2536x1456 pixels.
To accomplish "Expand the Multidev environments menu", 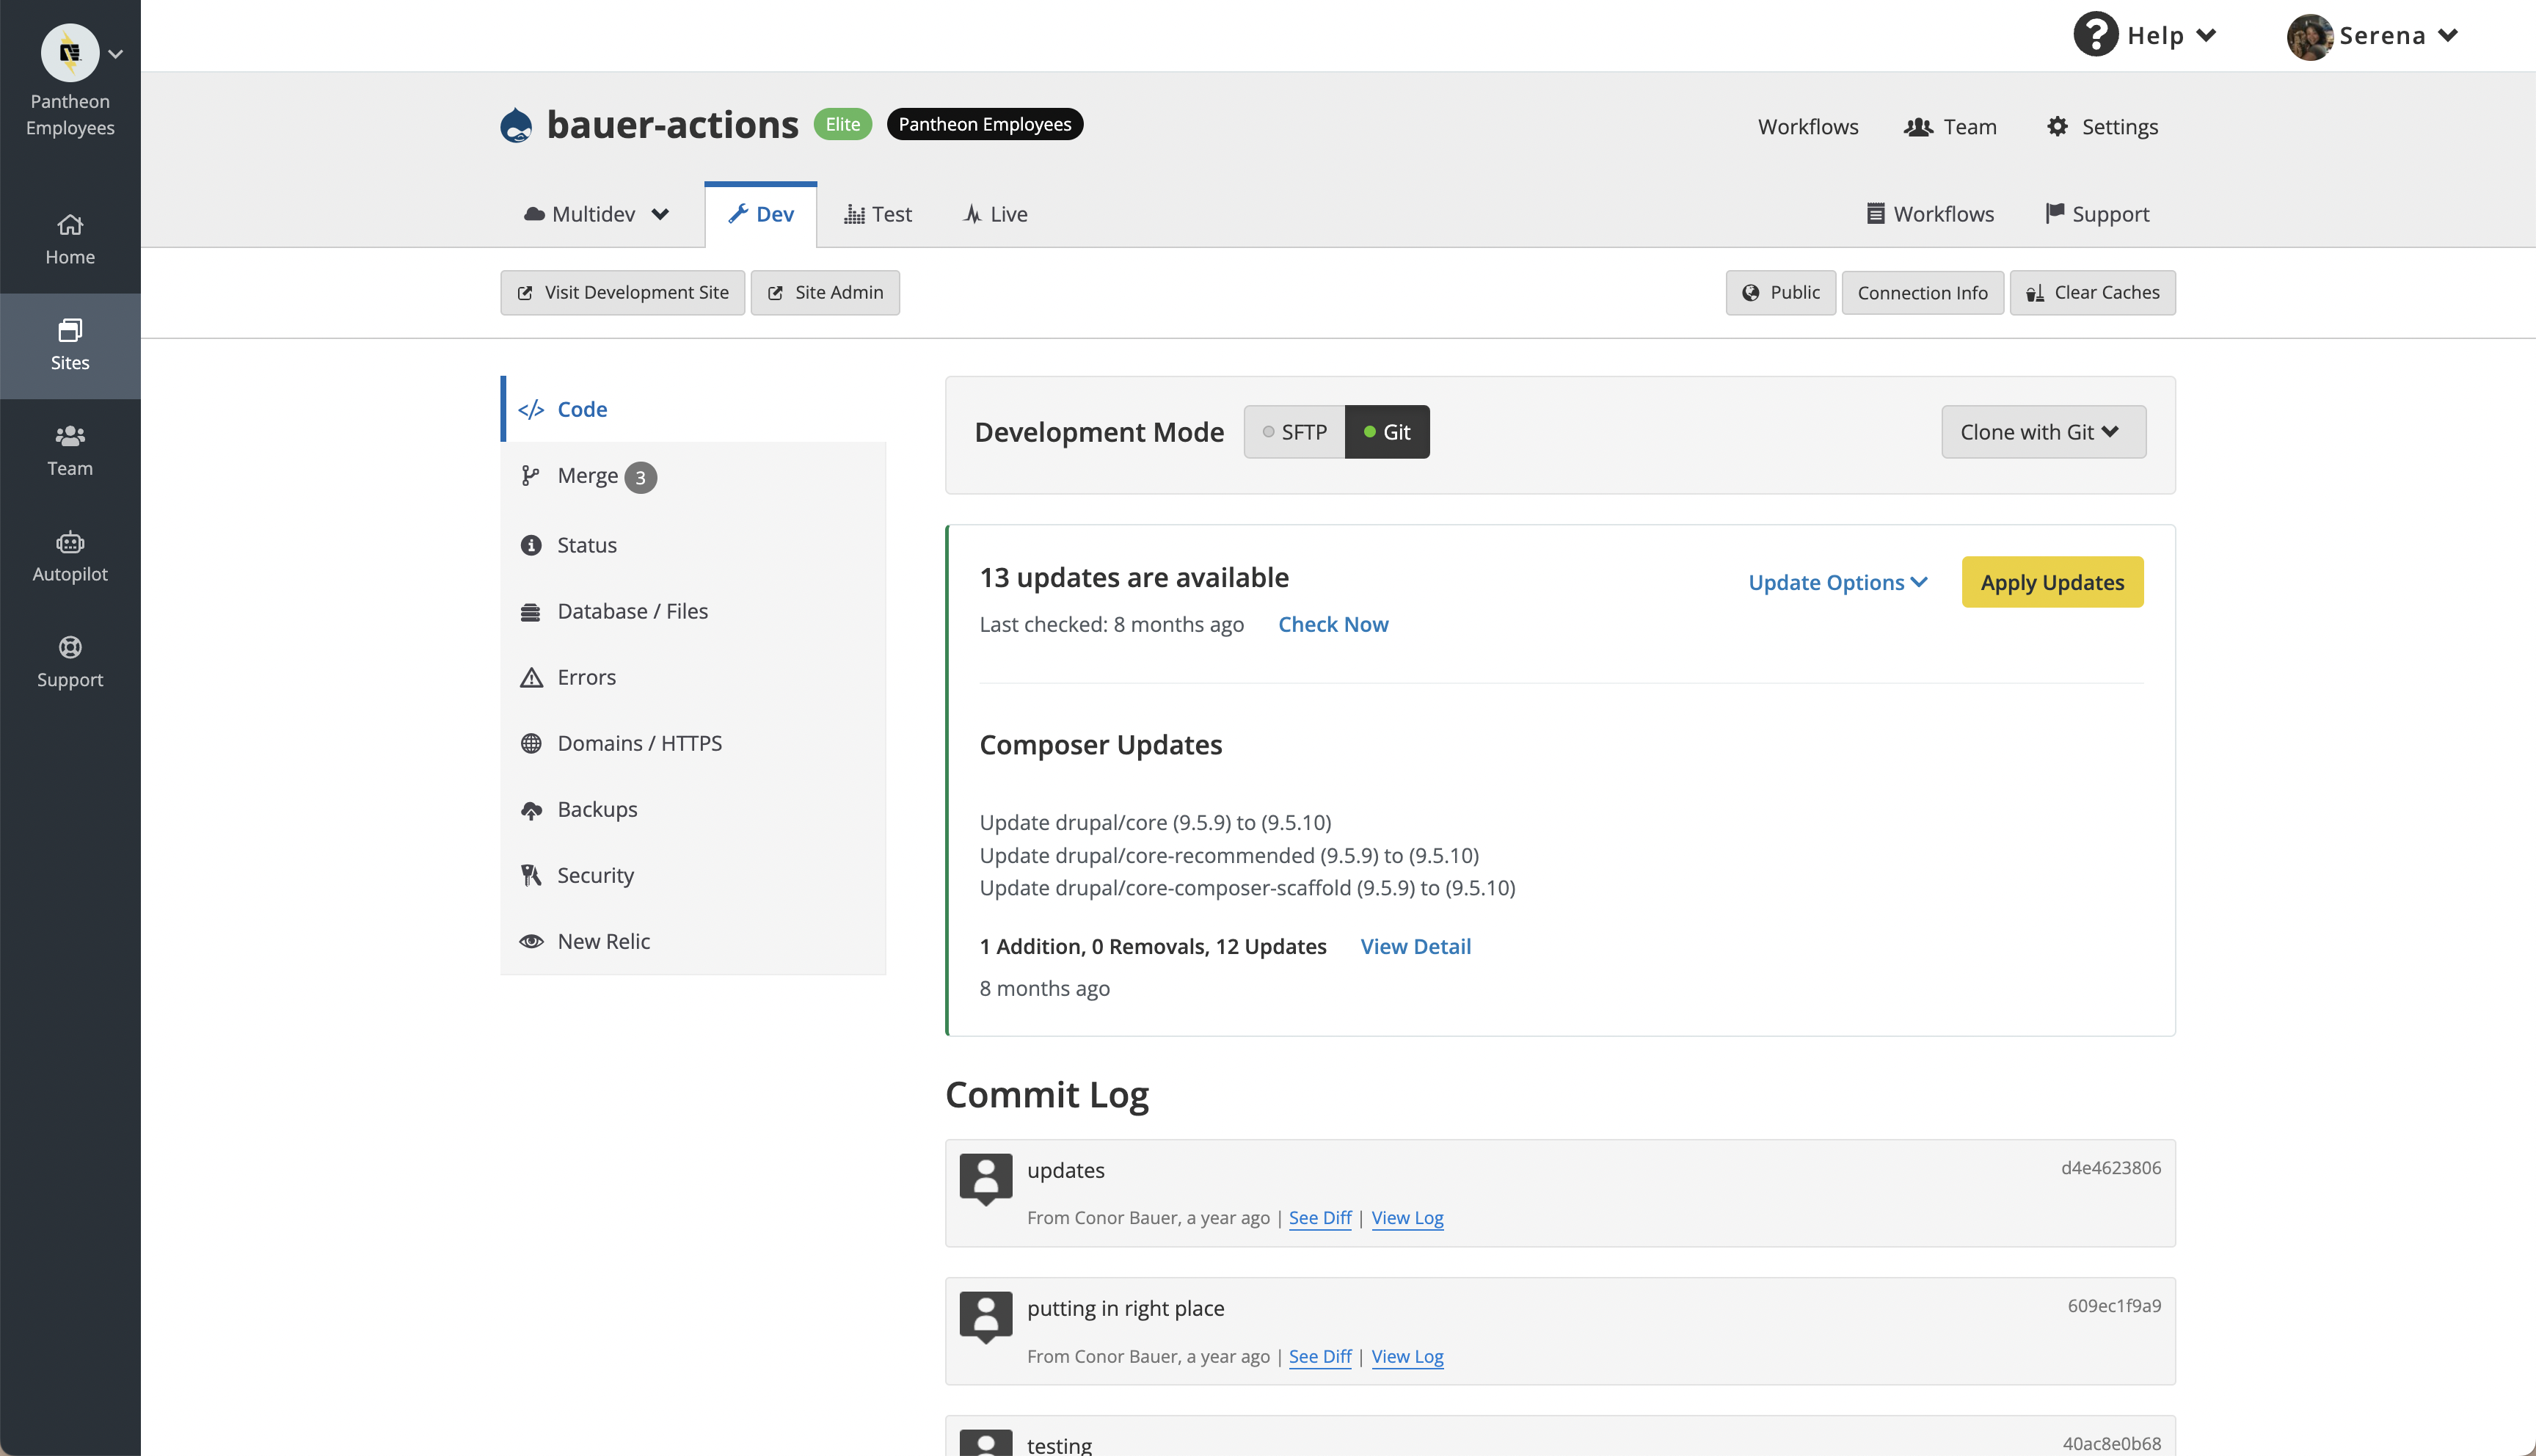I will click(596, 213).
